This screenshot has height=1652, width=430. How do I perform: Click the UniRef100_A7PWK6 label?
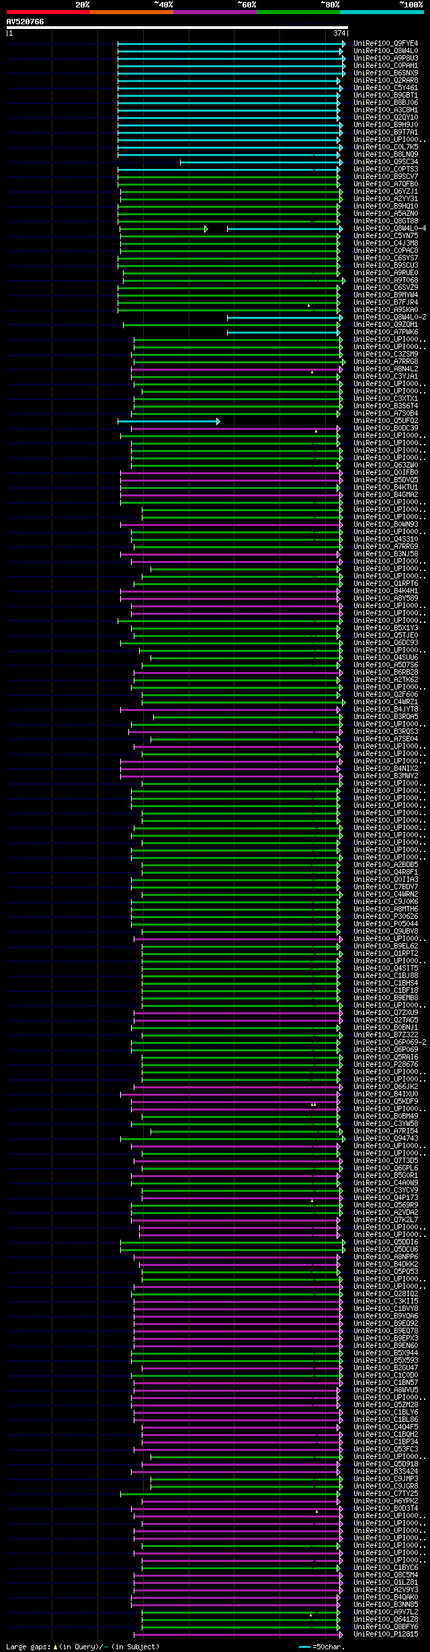point(386,332)
